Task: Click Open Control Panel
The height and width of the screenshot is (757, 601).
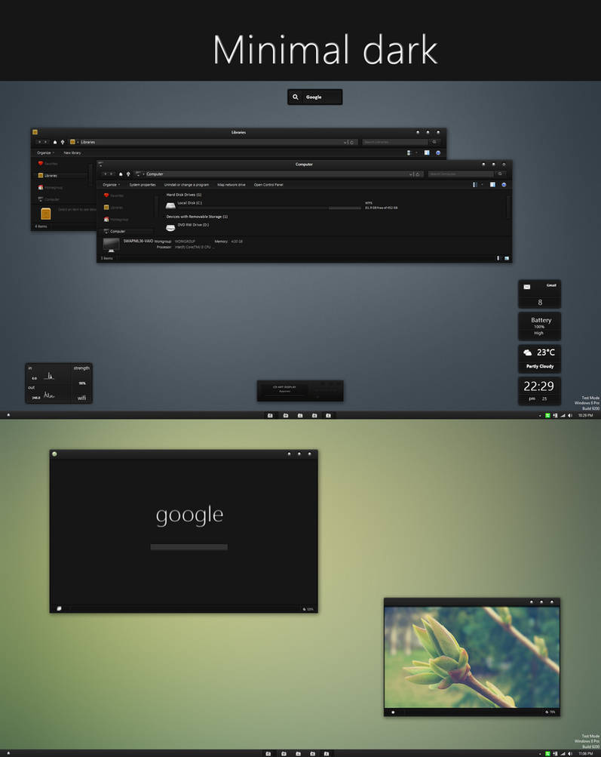Action: 268,184
